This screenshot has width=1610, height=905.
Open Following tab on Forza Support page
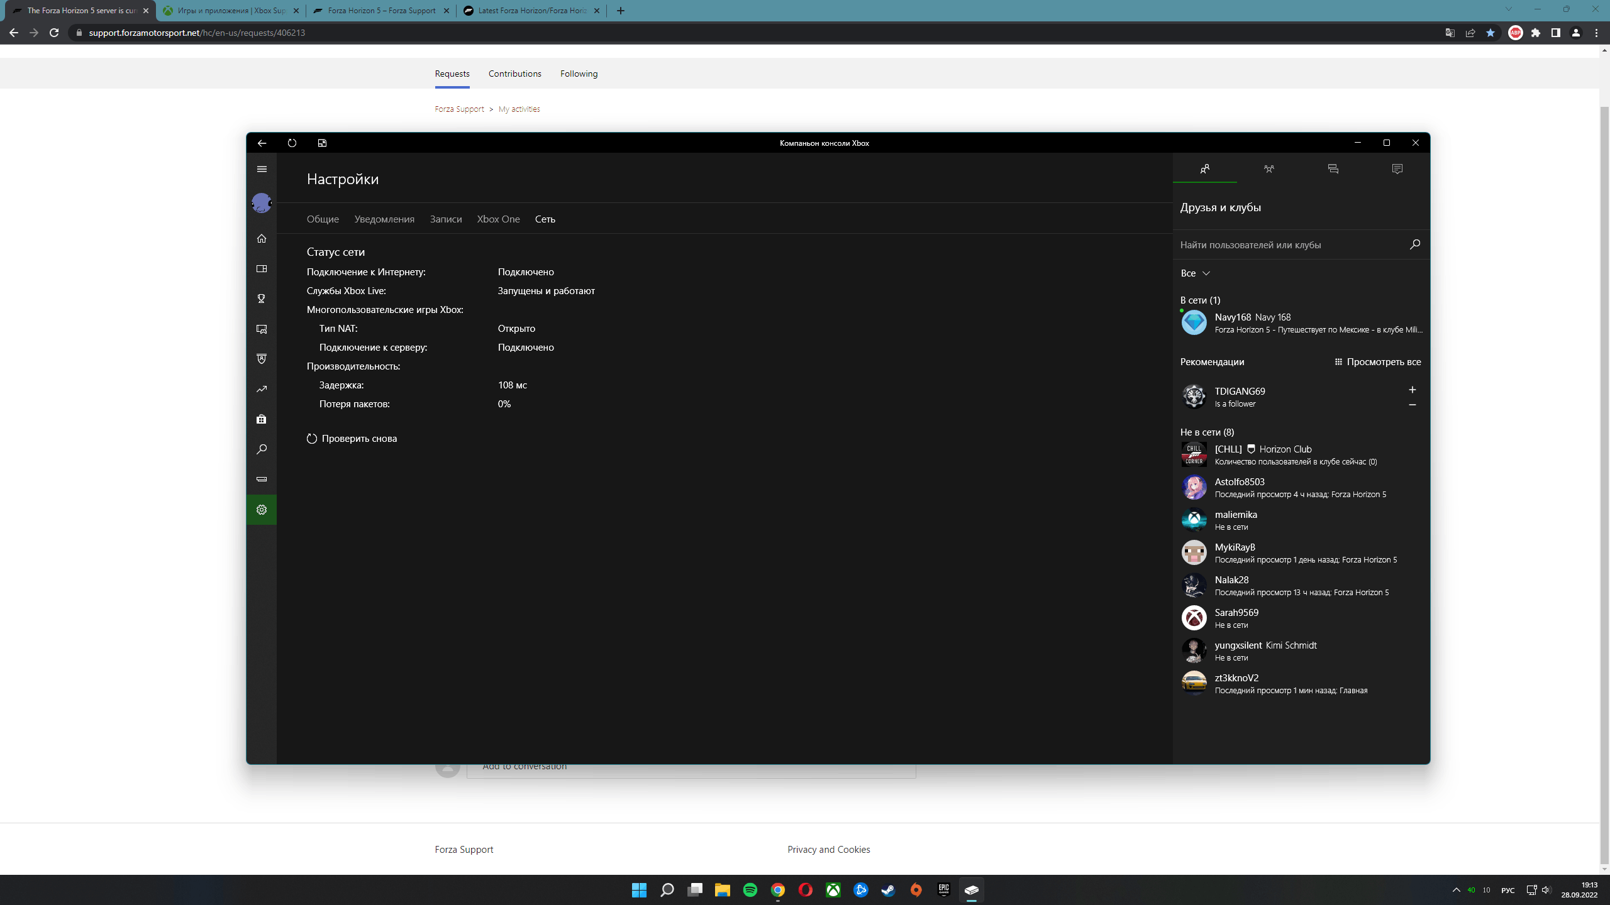pyautogui.click(x=579, y=74)
